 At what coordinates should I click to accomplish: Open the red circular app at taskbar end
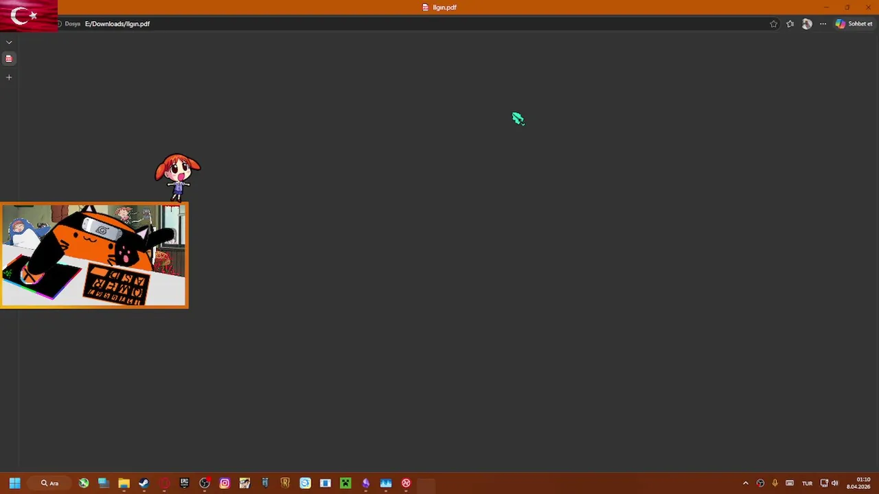pyautogui.click(x=406, y=483)
